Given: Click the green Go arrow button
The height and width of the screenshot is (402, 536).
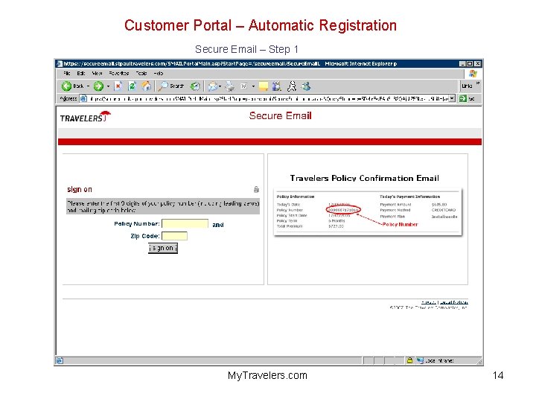Looking at the screenshot, I should coord(462,99).
